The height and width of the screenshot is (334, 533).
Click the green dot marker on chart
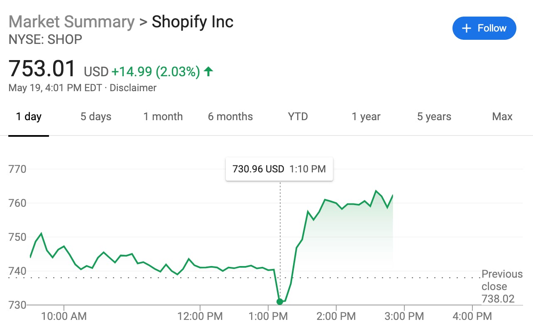pyautogui.click(x=280, y=302)
